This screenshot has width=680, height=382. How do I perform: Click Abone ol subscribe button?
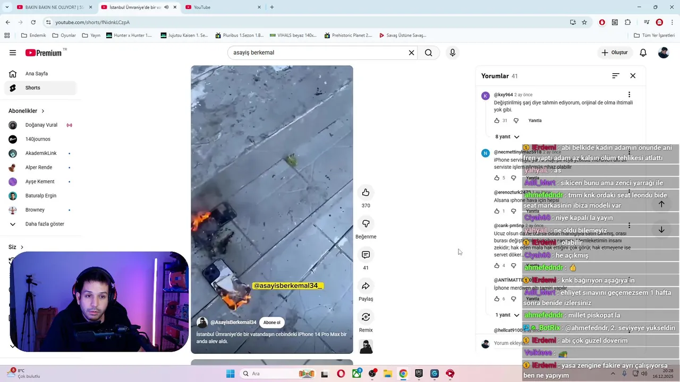(271, 323)
